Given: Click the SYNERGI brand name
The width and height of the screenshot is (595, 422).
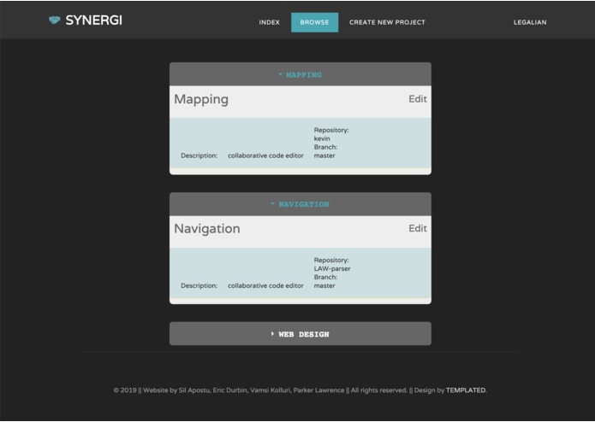Looking at the screenshot, I should click(93, 21).
